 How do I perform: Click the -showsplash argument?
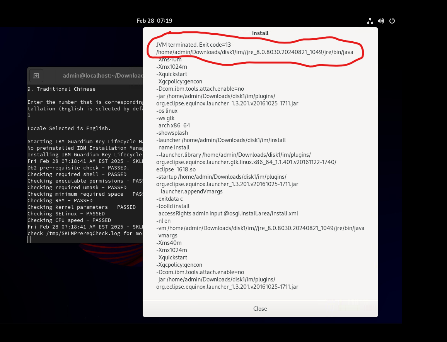[x=173, y=132]
